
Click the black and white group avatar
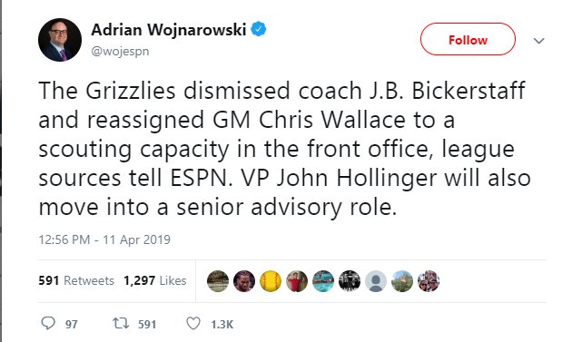(x=350, y=281)
